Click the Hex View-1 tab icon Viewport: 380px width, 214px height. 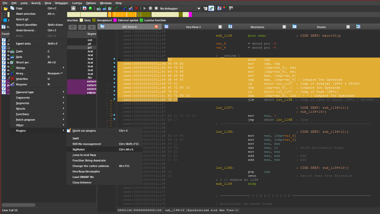pyautogui.click(x=166, y=27)
